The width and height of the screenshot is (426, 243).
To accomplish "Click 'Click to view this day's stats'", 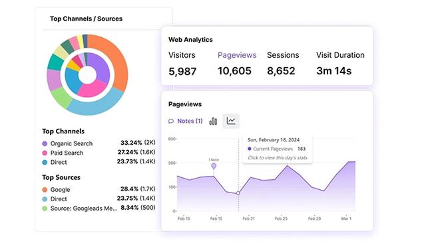I will (x=278, y=157).
